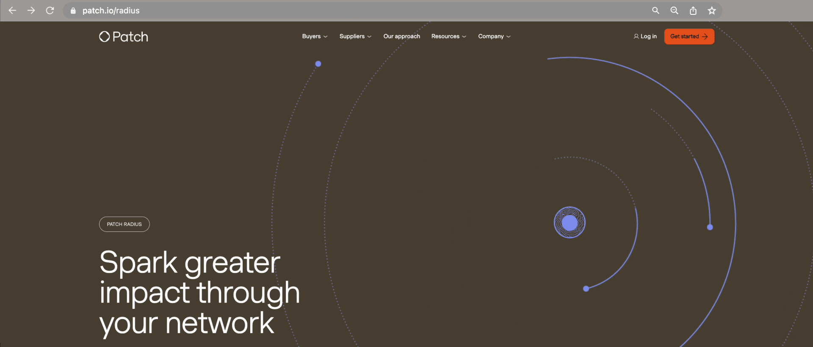Image resolution: width=813 pixels, height=347 pixels.
Task: Go back using browser back arrow
Action: (x=12, y=11)
